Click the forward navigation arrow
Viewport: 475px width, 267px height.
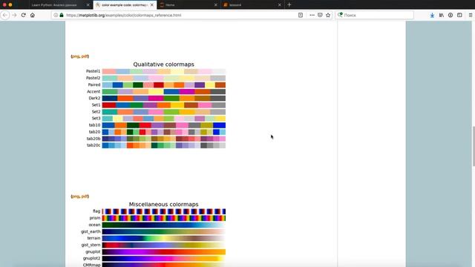point(14,15)
